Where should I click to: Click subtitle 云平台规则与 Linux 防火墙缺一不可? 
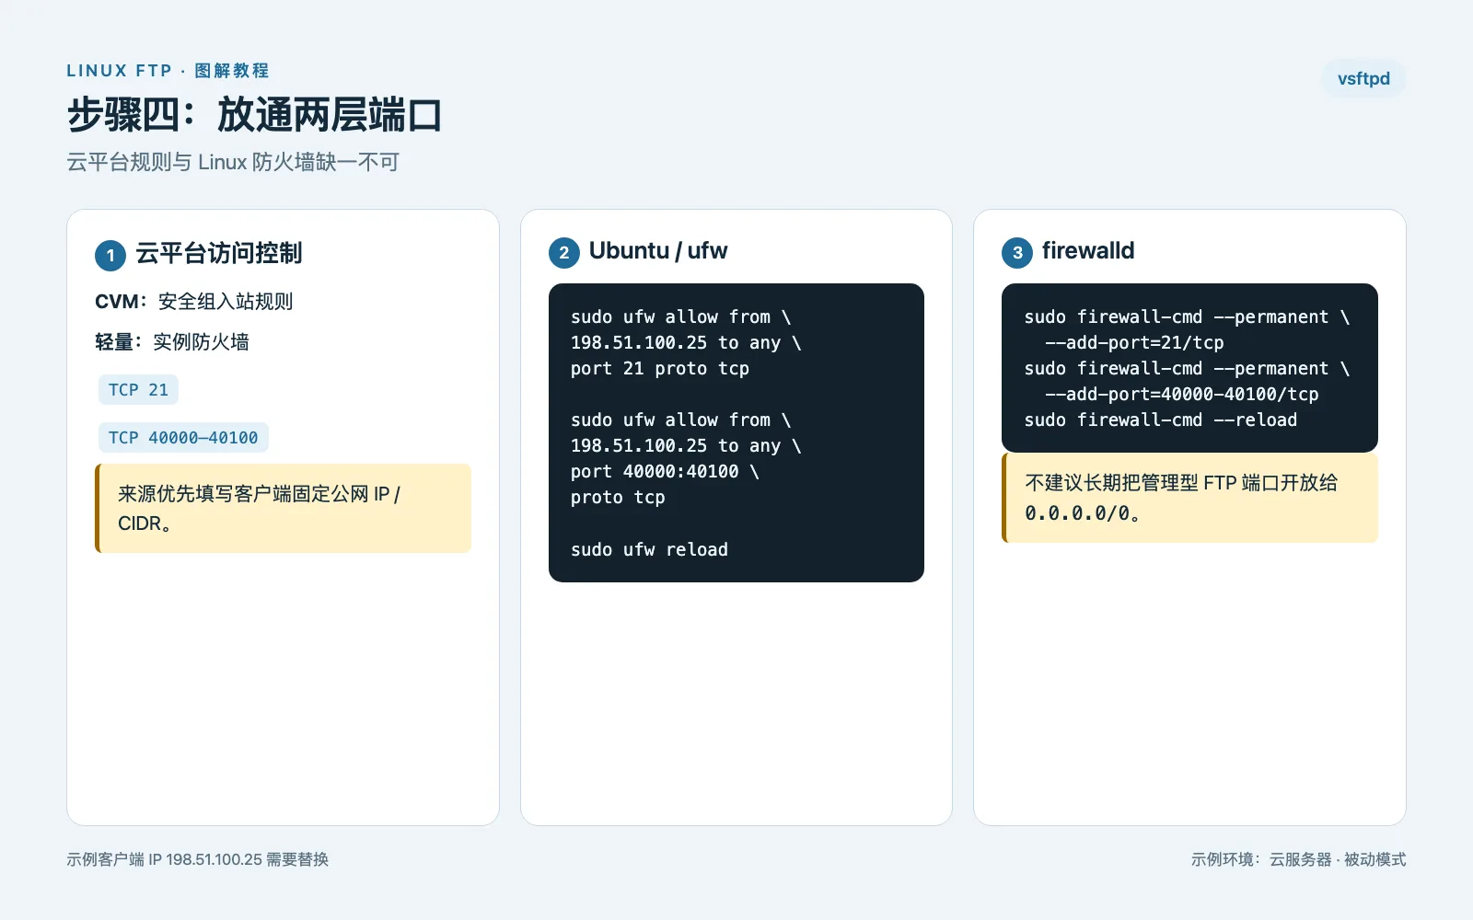click(233, 162)
